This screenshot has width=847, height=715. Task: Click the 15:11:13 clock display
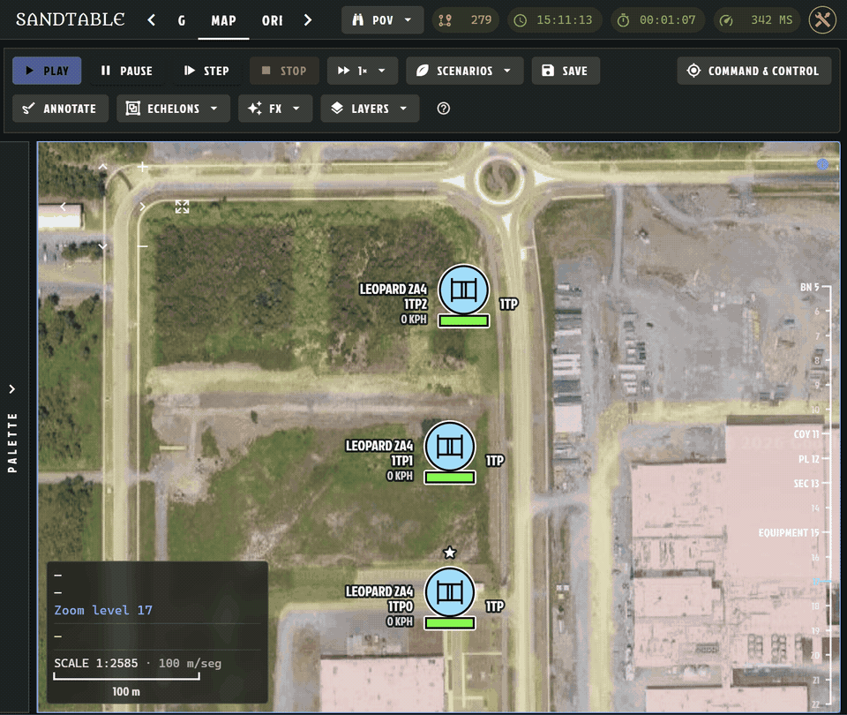tap(554, 20)
